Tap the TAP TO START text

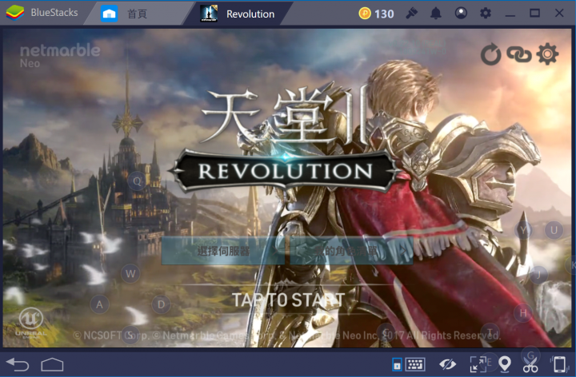(288, 300)
